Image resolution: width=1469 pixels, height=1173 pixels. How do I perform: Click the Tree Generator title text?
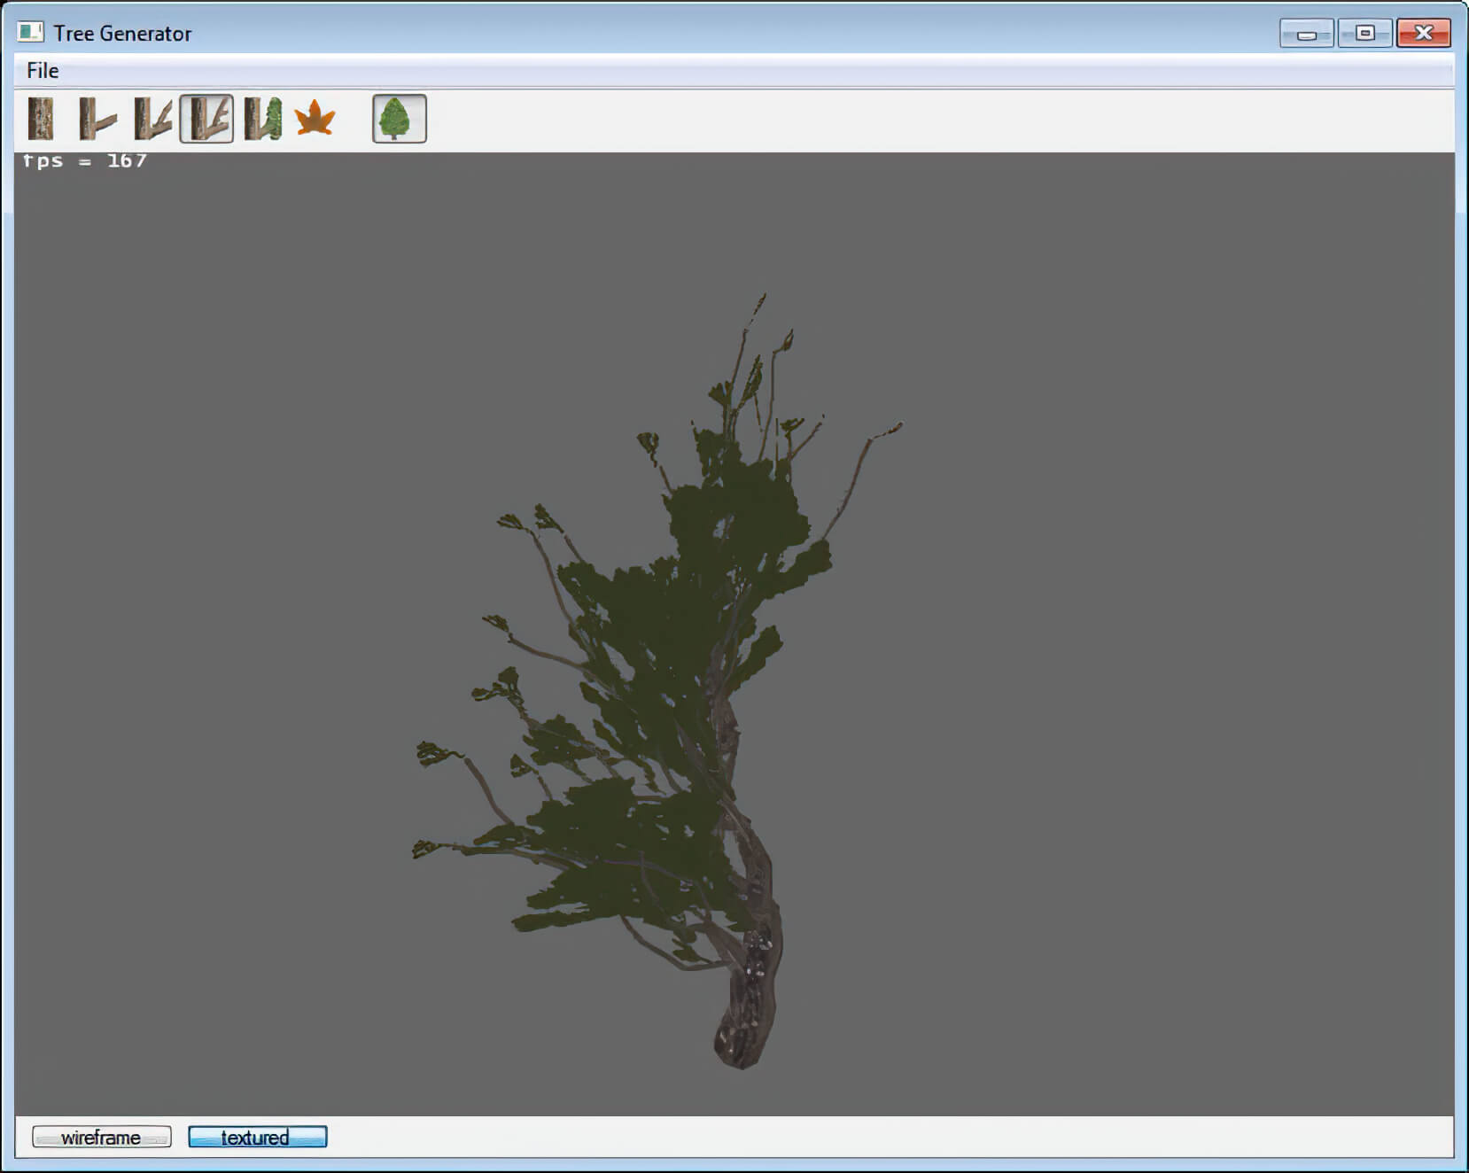[122, 34]
